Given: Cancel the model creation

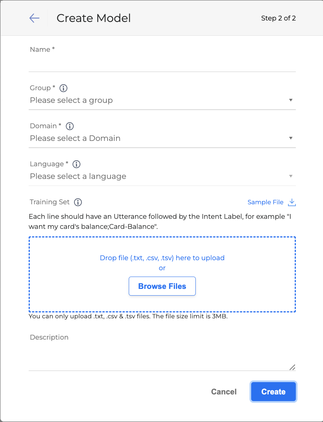Looking at the screenshot, I should coord(224,392).
